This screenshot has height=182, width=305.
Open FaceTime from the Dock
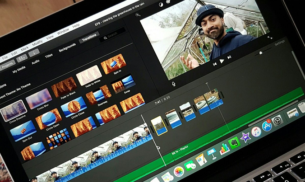click(x=190, y=166)
